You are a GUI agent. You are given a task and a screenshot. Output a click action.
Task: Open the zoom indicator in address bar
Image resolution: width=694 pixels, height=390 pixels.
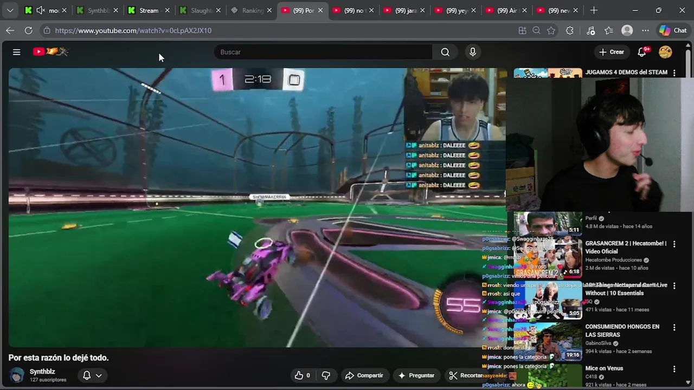[x=536, y=31]
